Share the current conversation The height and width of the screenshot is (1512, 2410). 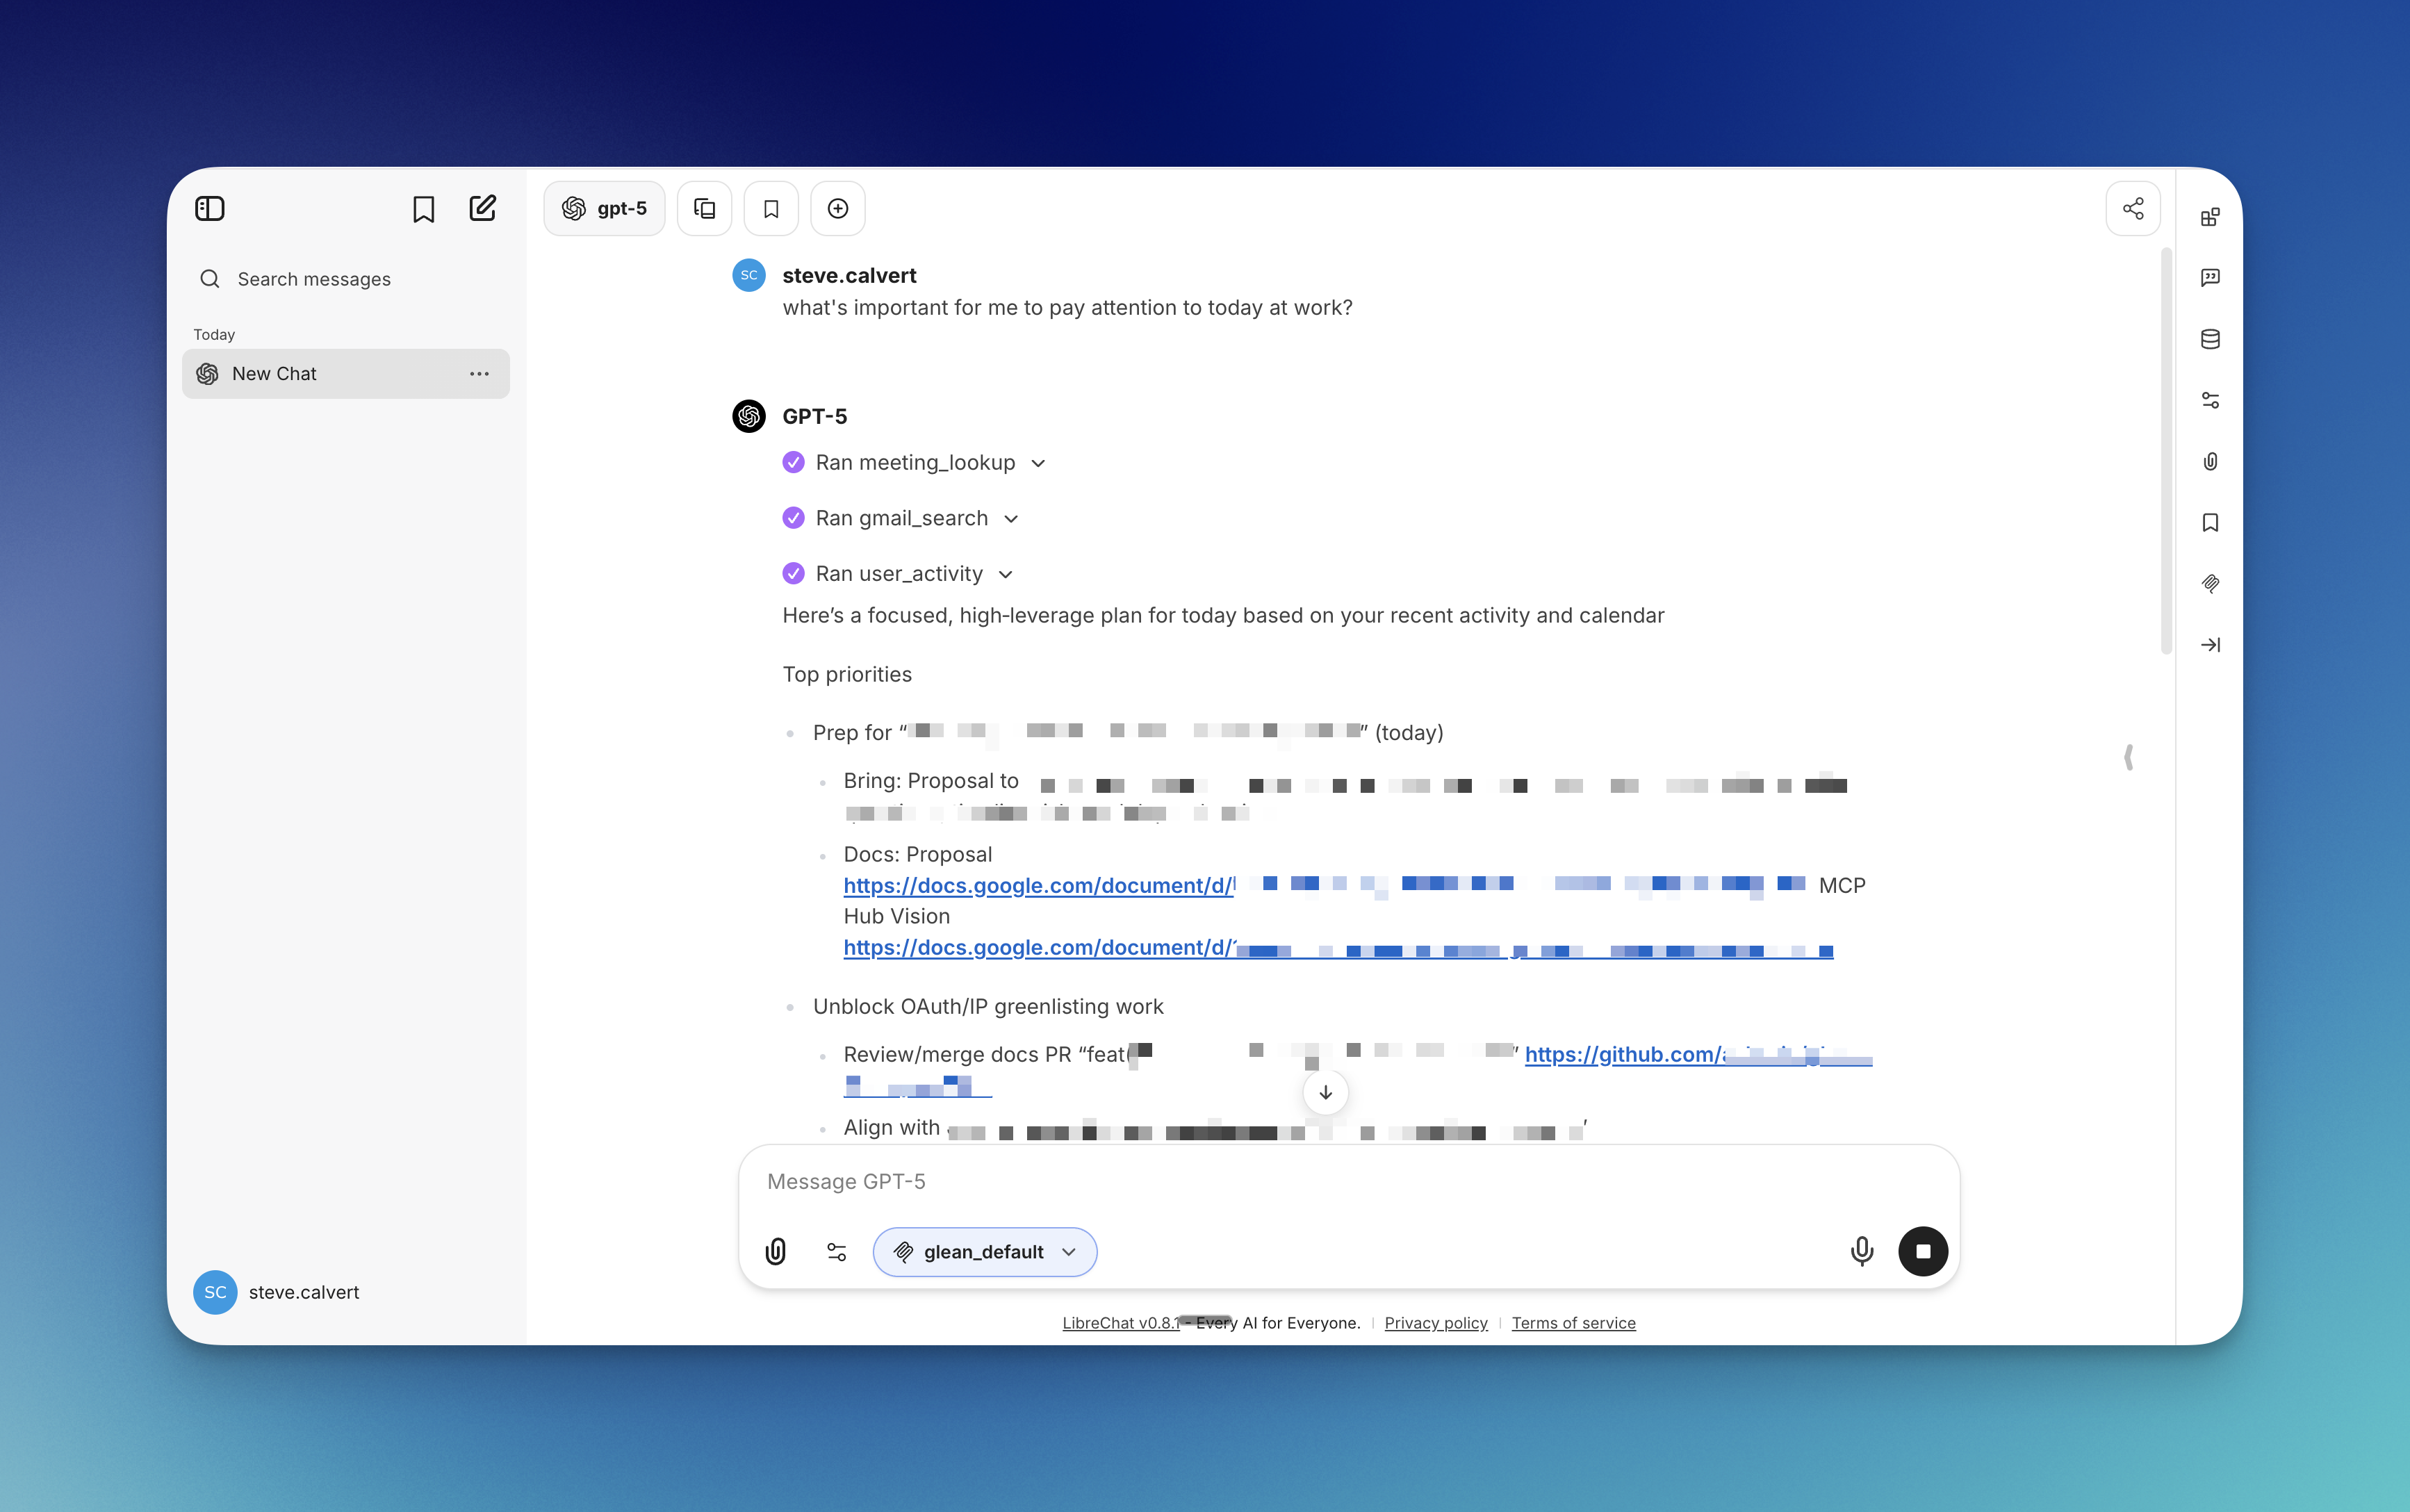click(2132, 208)
